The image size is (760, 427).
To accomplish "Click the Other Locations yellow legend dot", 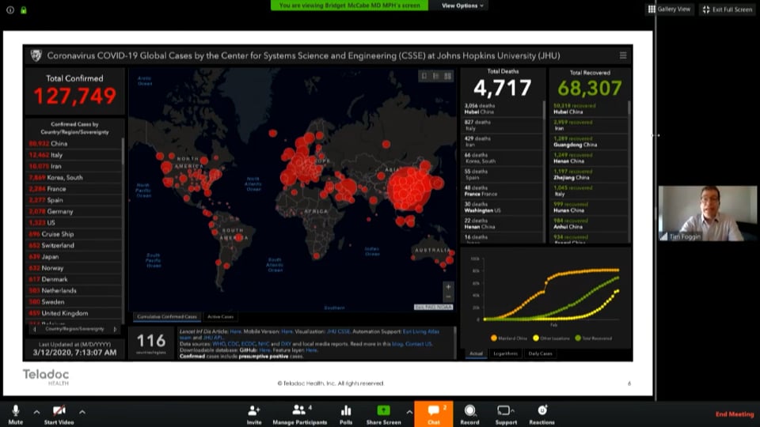I will pyautogui.click(x=536, y=338).
